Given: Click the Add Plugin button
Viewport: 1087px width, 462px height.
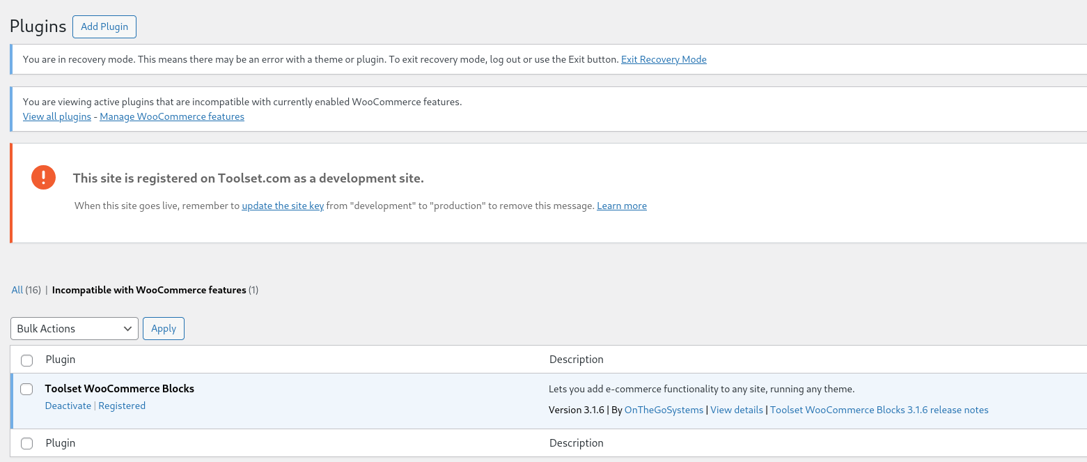Looking at the screenshot, I should click(x=104, y=26).
